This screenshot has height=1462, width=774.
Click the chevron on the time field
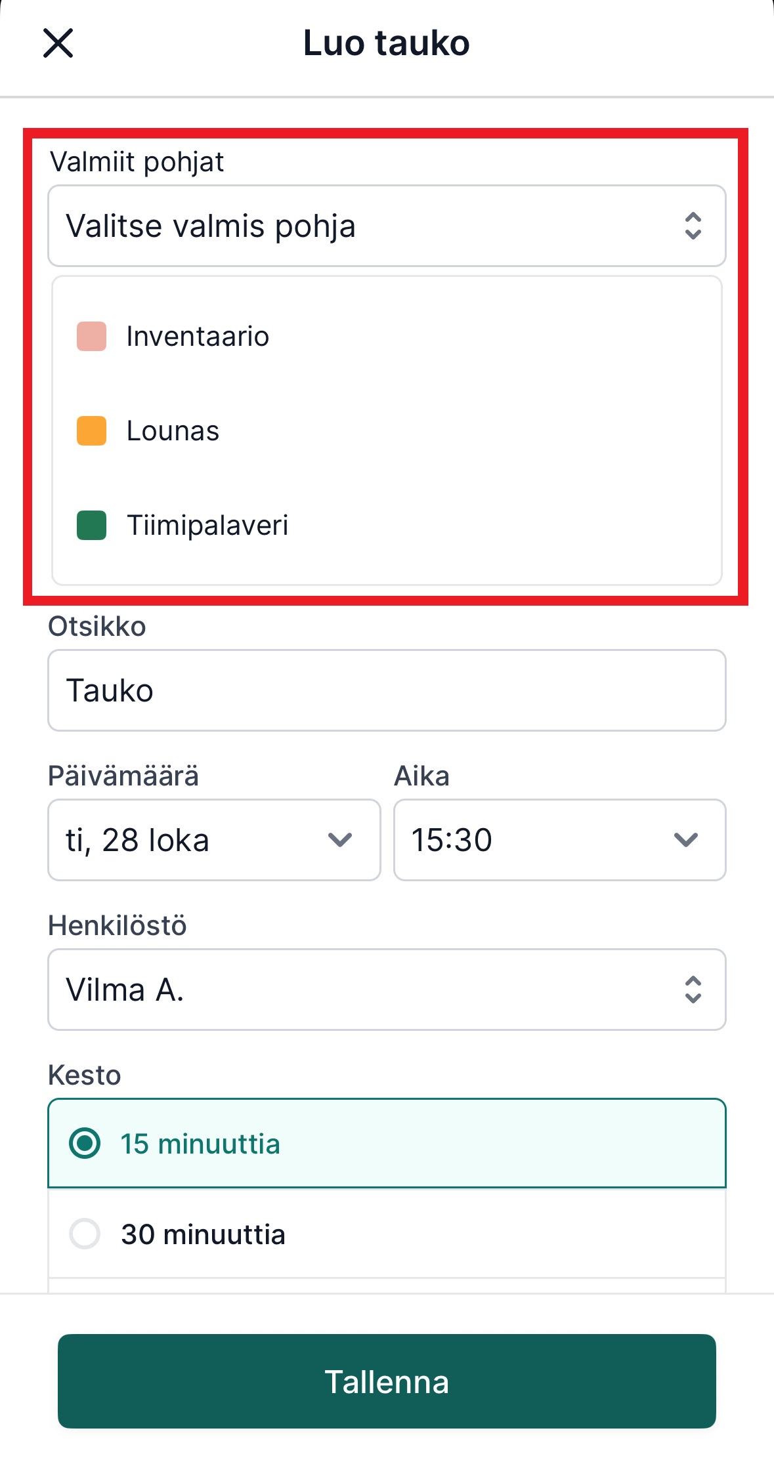click(685, 840)
